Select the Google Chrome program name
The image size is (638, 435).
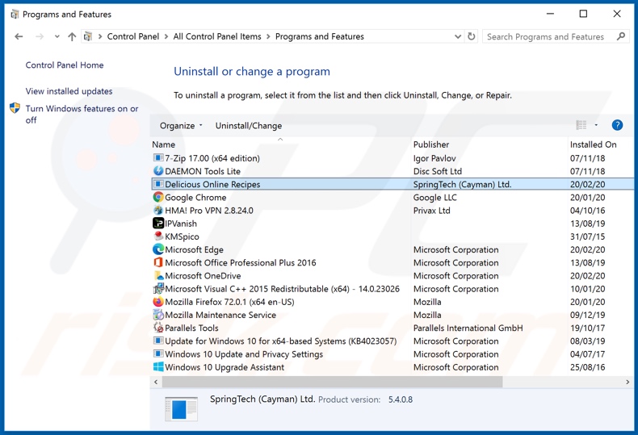coord(195,197)
